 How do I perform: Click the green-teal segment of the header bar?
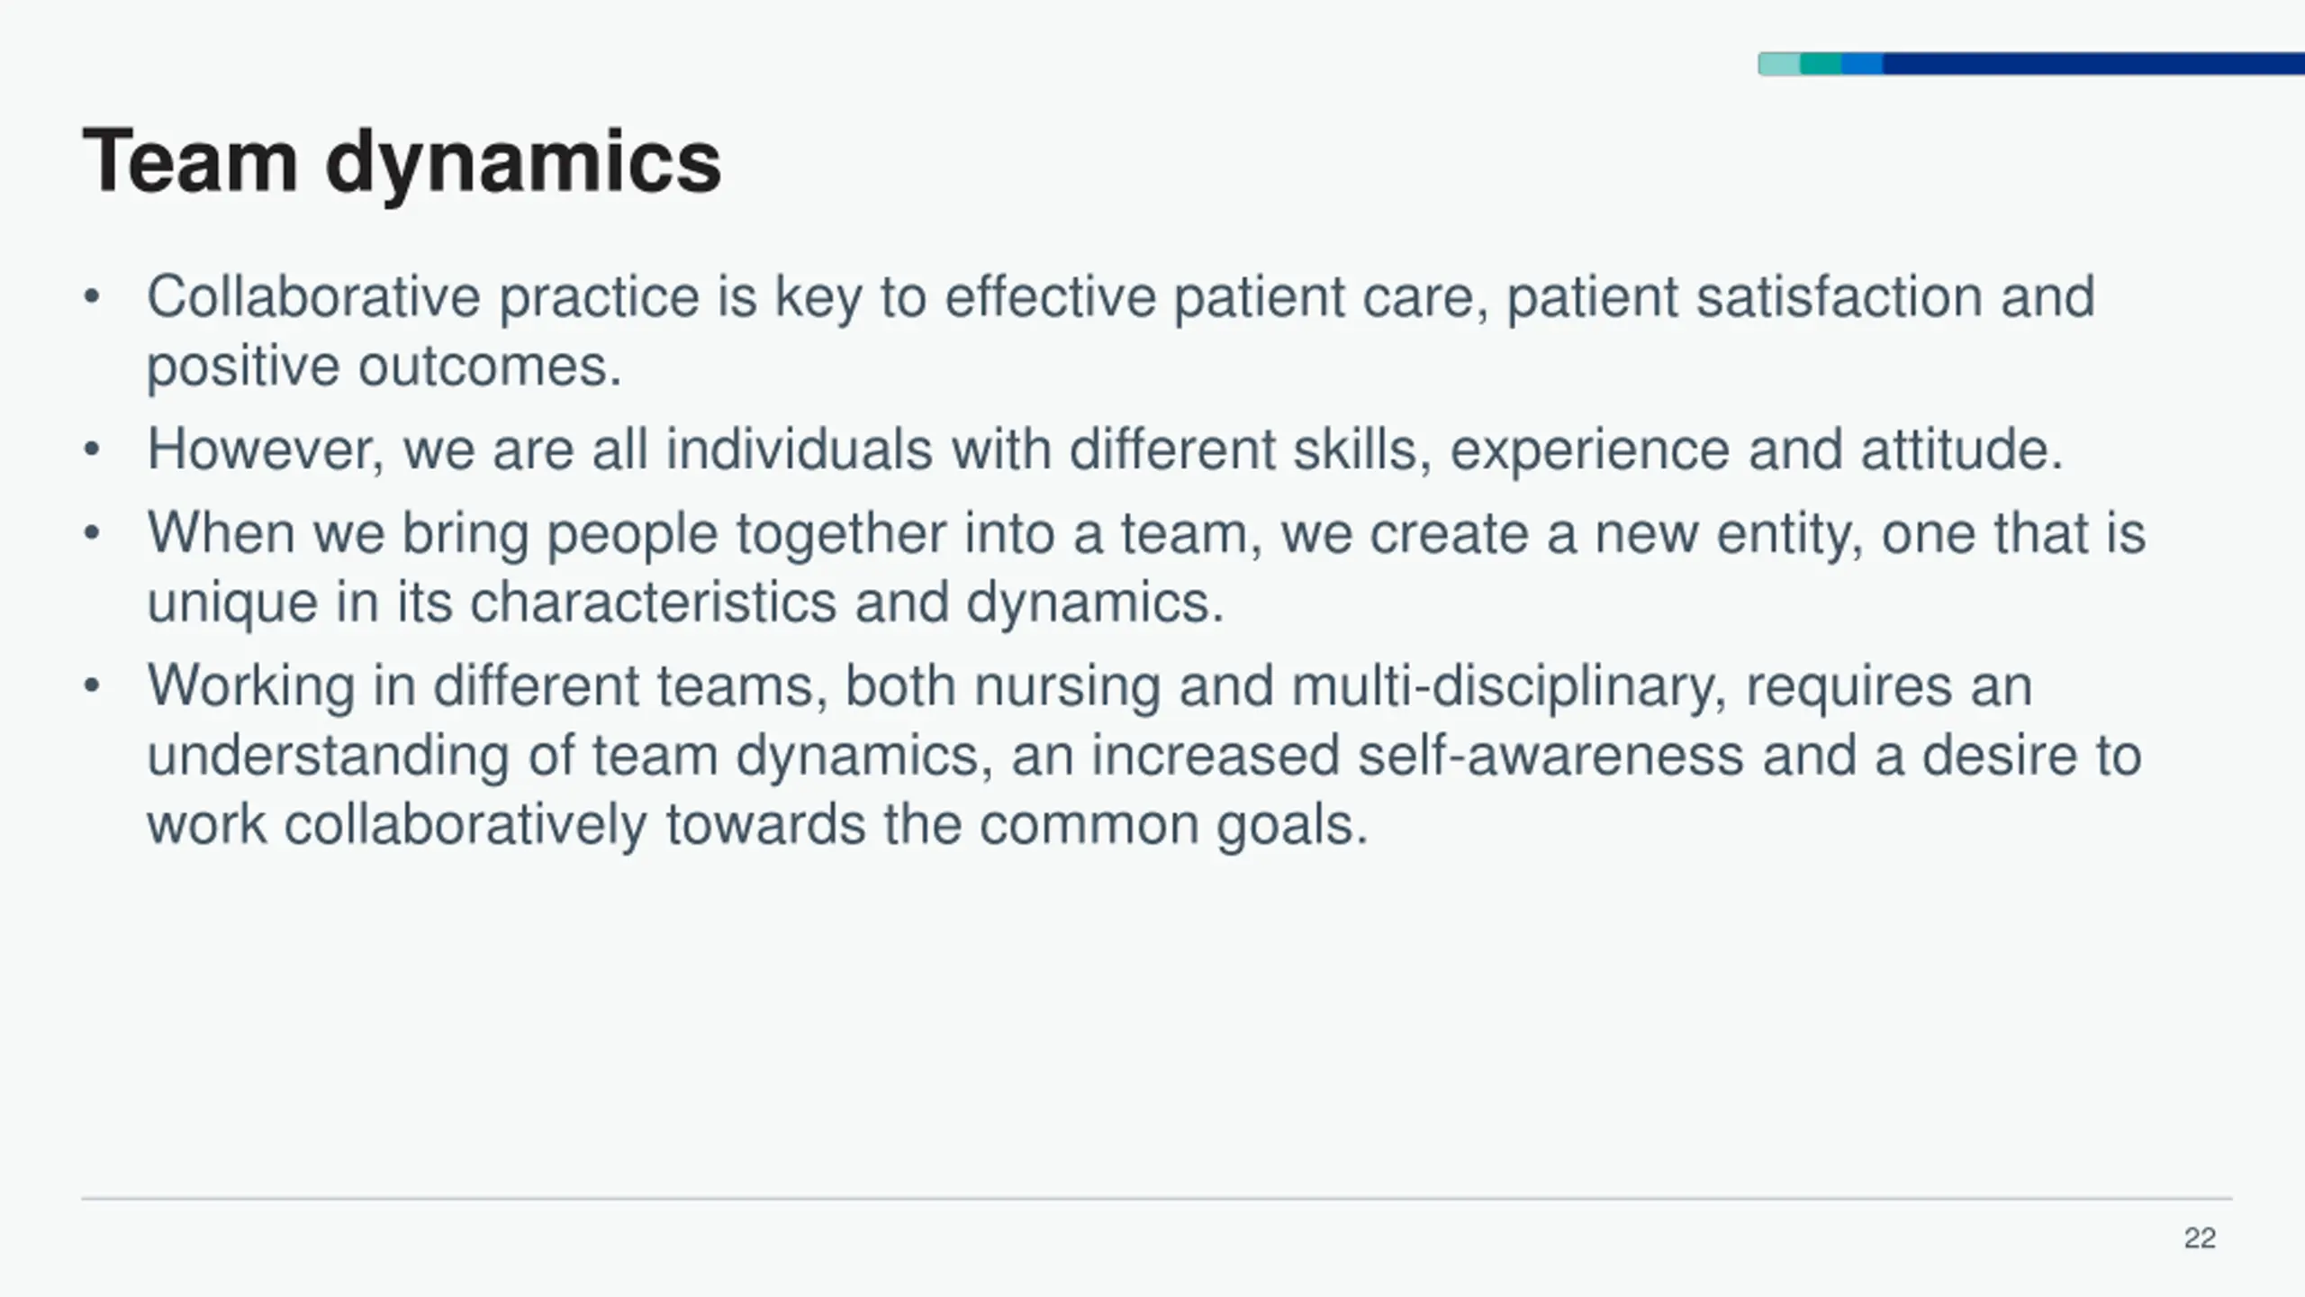coord(1821,64)
